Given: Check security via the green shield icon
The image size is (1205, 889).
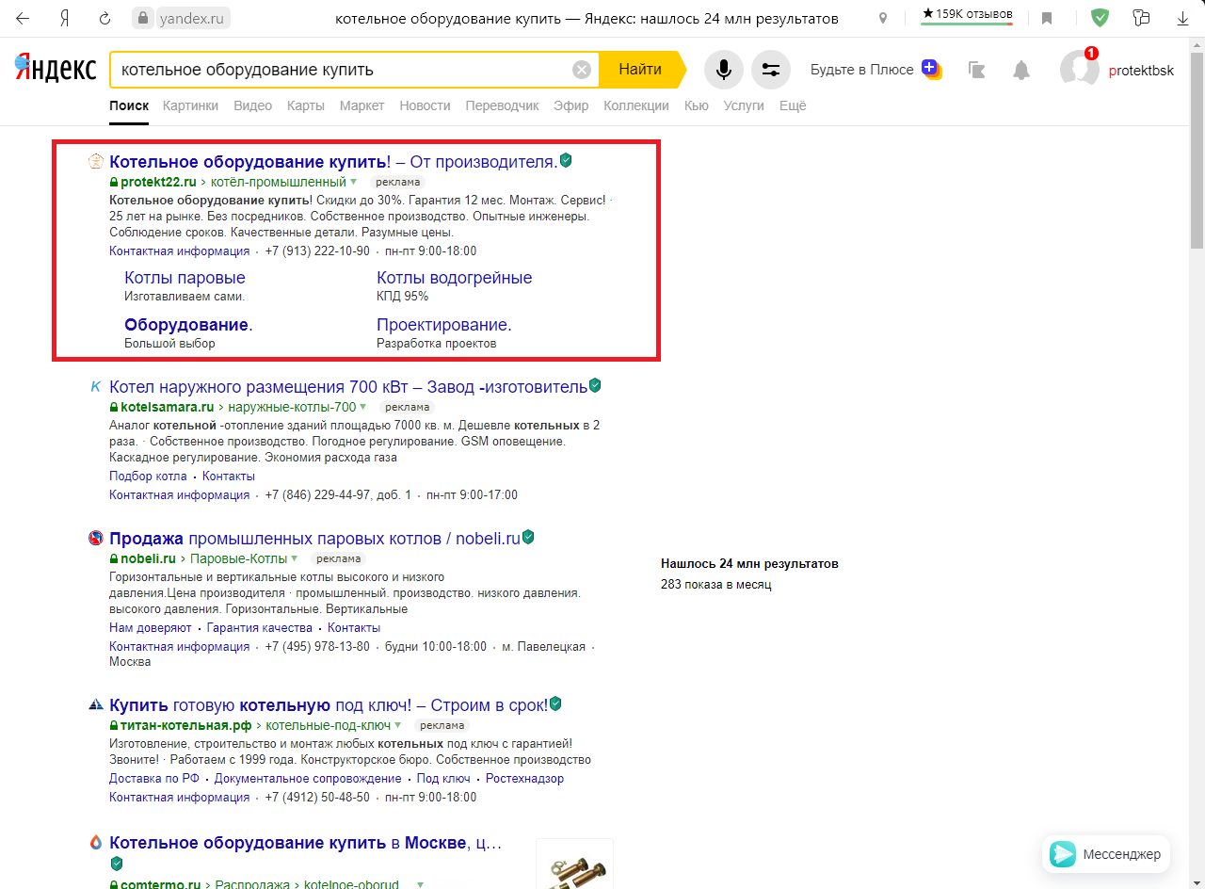Looking at the screenshot, I should (1100, 17).
